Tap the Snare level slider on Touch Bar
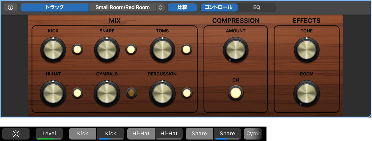 [227, 134]
